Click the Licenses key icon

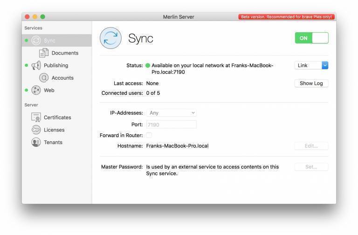pos(36,130)
